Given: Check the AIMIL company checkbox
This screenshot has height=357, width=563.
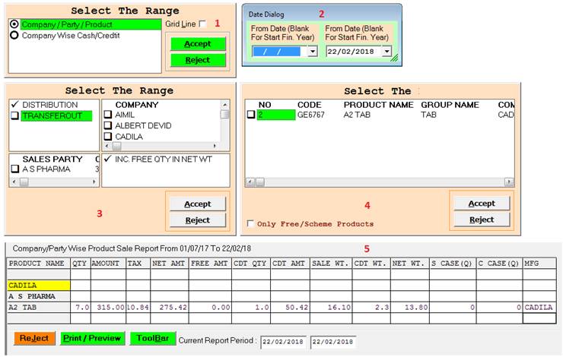Looking at the screenshot, I should [108, 115].
